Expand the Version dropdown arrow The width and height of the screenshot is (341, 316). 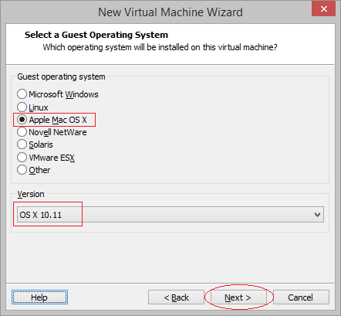coord(317,215)
